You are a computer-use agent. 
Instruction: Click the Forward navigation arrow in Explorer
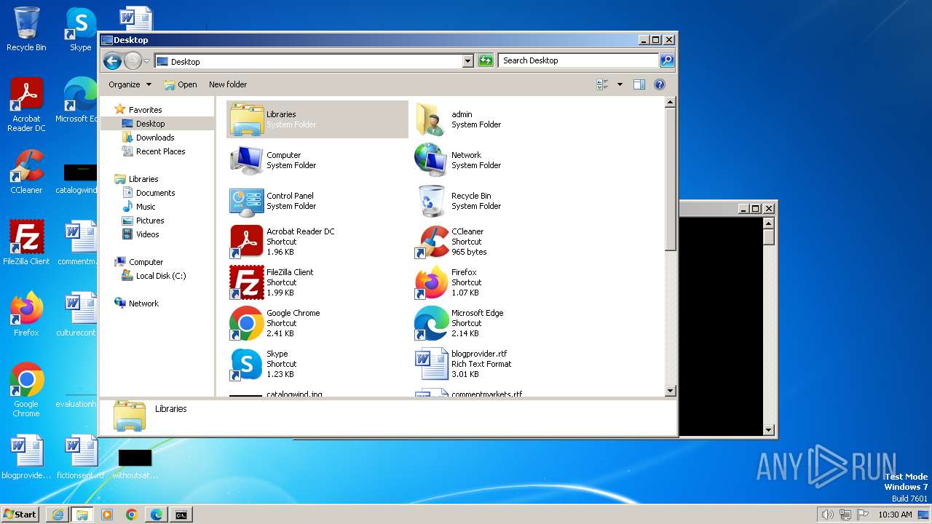(x=133, y=61)
